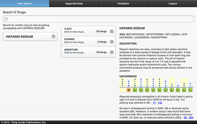Click the UNCOMBINED section heading
The height and width of the screenshot is (124, 197).
coord(128,76)
